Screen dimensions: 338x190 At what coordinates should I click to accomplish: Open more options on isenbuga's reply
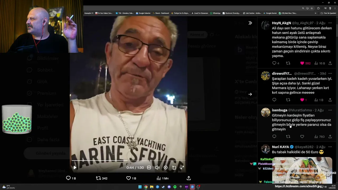pyautogui.click(x=330, y=110)
